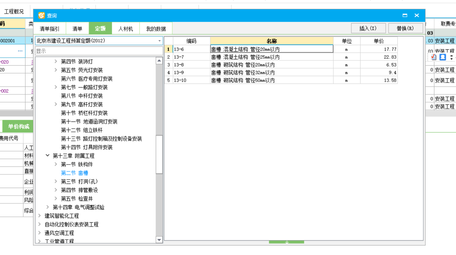This screenshot has width=456, height=255.
Task: Expand 第五节 荧光灯安装 node
Action: pyautogui.click(x=56, y=70)
